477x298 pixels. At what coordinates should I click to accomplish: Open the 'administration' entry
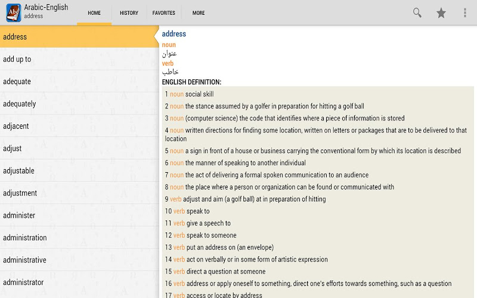point(79,238)
